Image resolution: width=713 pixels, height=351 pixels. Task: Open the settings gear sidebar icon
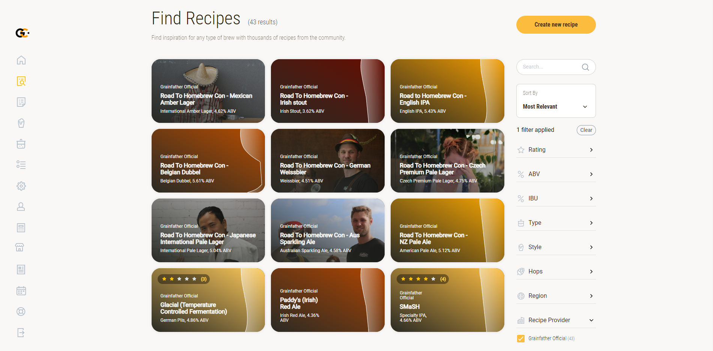[x=21, y=186]
